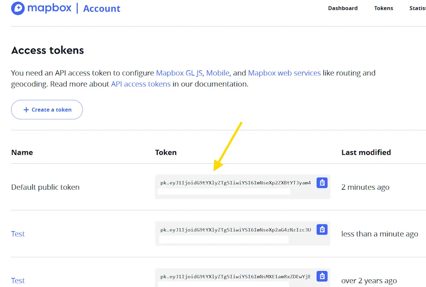Click the "2 minutes ago" timestamp

pyautogui.click(x=365, y=187)
